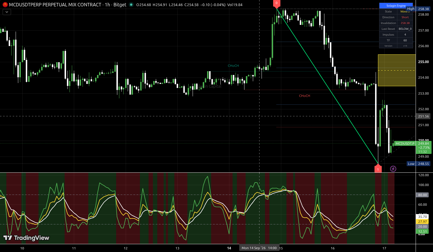Click the MCDUSDTPERP PERPETUAL MIX CONTRACT title
The width and height of the screenshot is (433, 252).
[x=55, y=5]
